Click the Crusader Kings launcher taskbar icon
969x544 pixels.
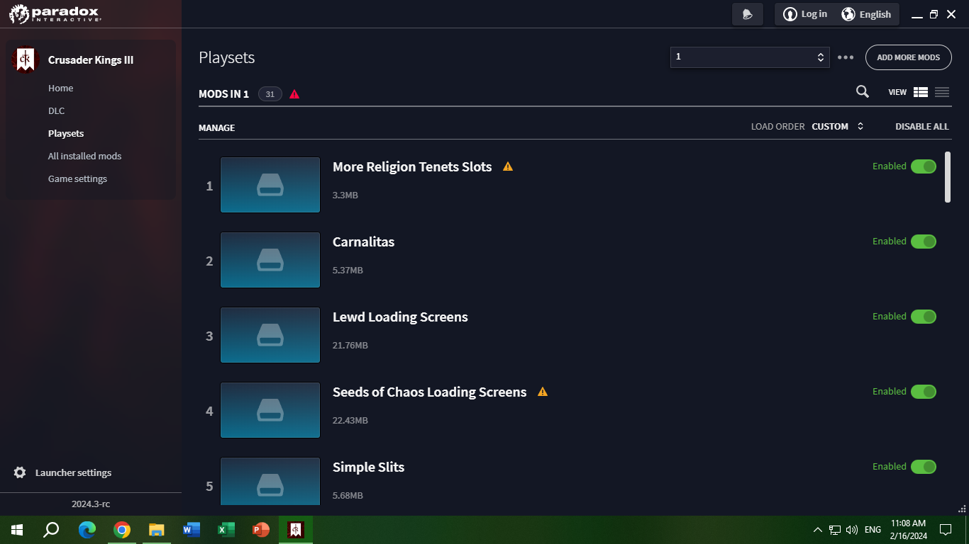pyautogui.click(x=296, y=530)
